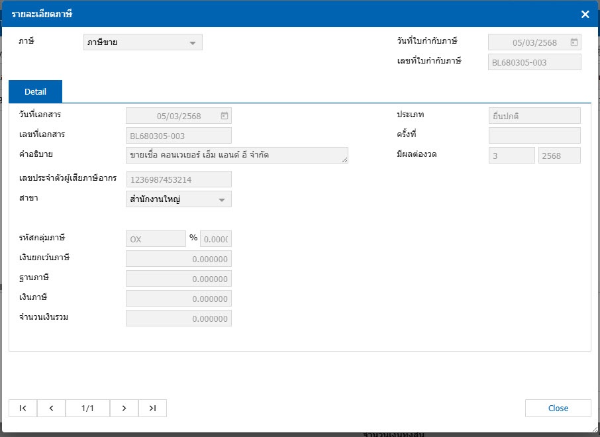Open calendar icon for document date

[225, 116]
